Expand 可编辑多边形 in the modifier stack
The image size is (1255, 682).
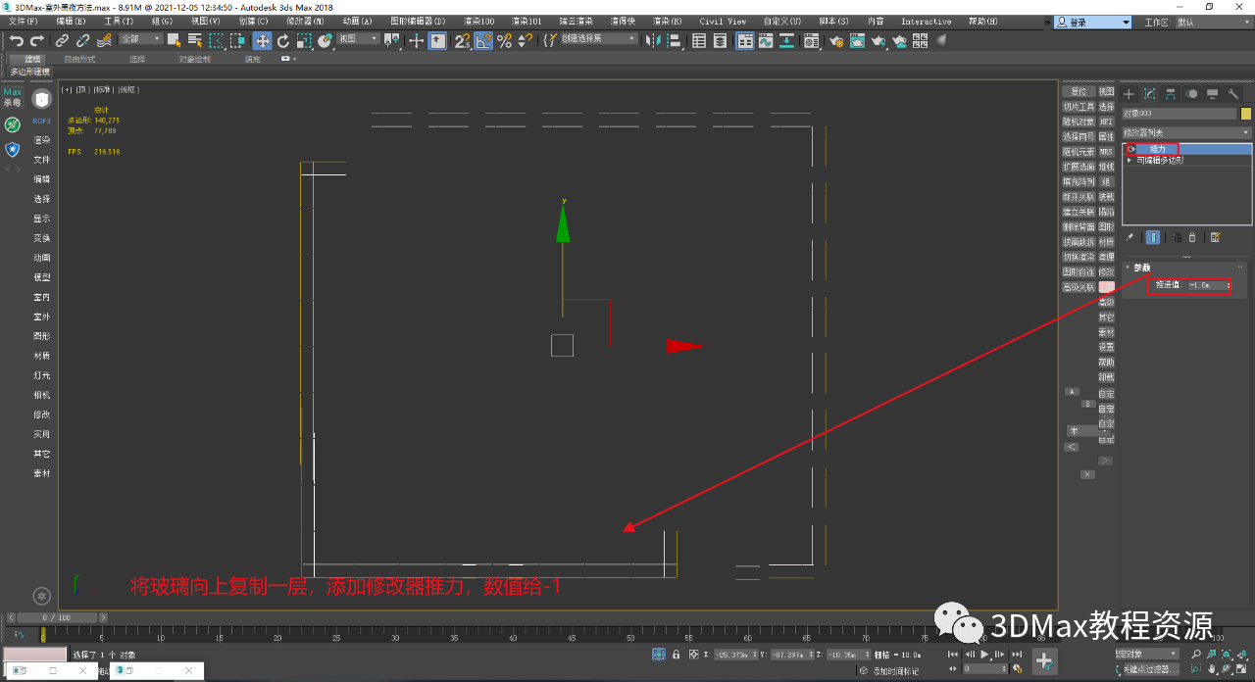(x=1129, y=161)
